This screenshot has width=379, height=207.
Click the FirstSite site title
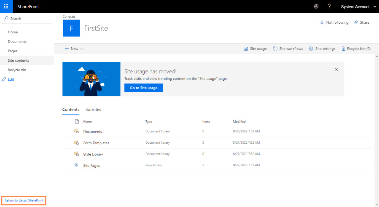pos(96,28)
